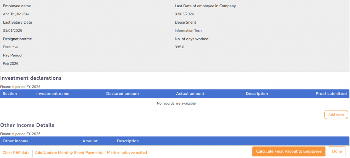The width and height of the screenshot is (350, 158).
Task: Click the Proof submitted column header
Action: click(x=331, y=94)
